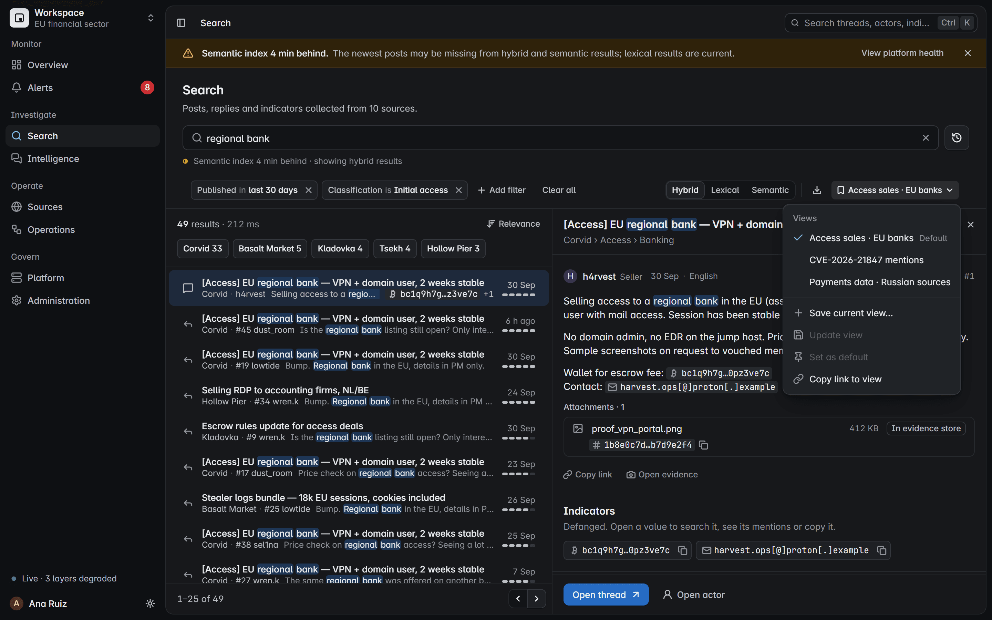Choose Save current view option
992x620 pixels.
(x=871, y=313)
